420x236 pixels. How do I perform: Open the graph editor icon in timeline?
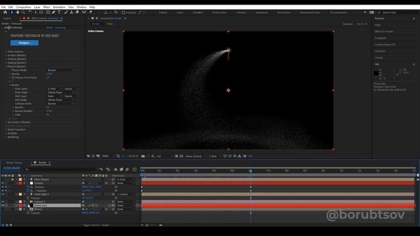tap(135, 169)
